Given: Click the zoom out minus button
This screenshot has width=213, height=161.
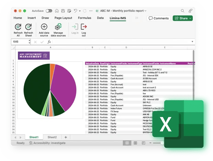Looking at the screenshot, I should (151, 143).
